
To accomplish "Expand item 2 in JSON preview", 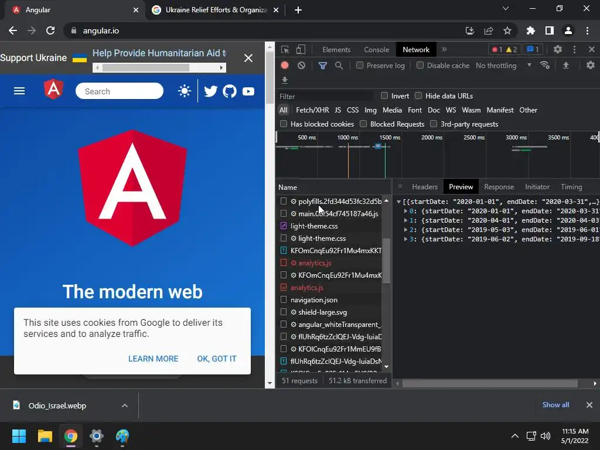I will (405, 230).
